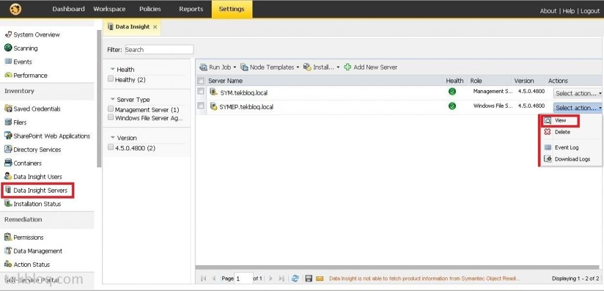Sort by the Server Name column header
This screenshot has width=604, height=291.
point(225,81)
